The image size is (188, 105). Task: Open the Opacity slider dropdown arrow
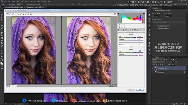click(x=176, y=62)
